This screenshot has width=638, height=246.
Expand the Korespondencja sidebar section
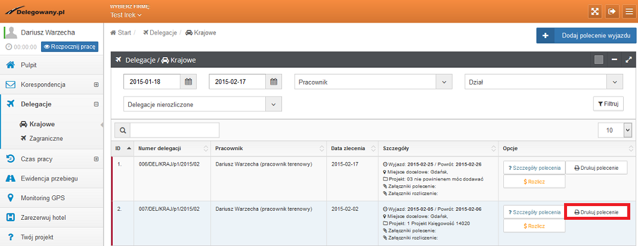point(96,85)
